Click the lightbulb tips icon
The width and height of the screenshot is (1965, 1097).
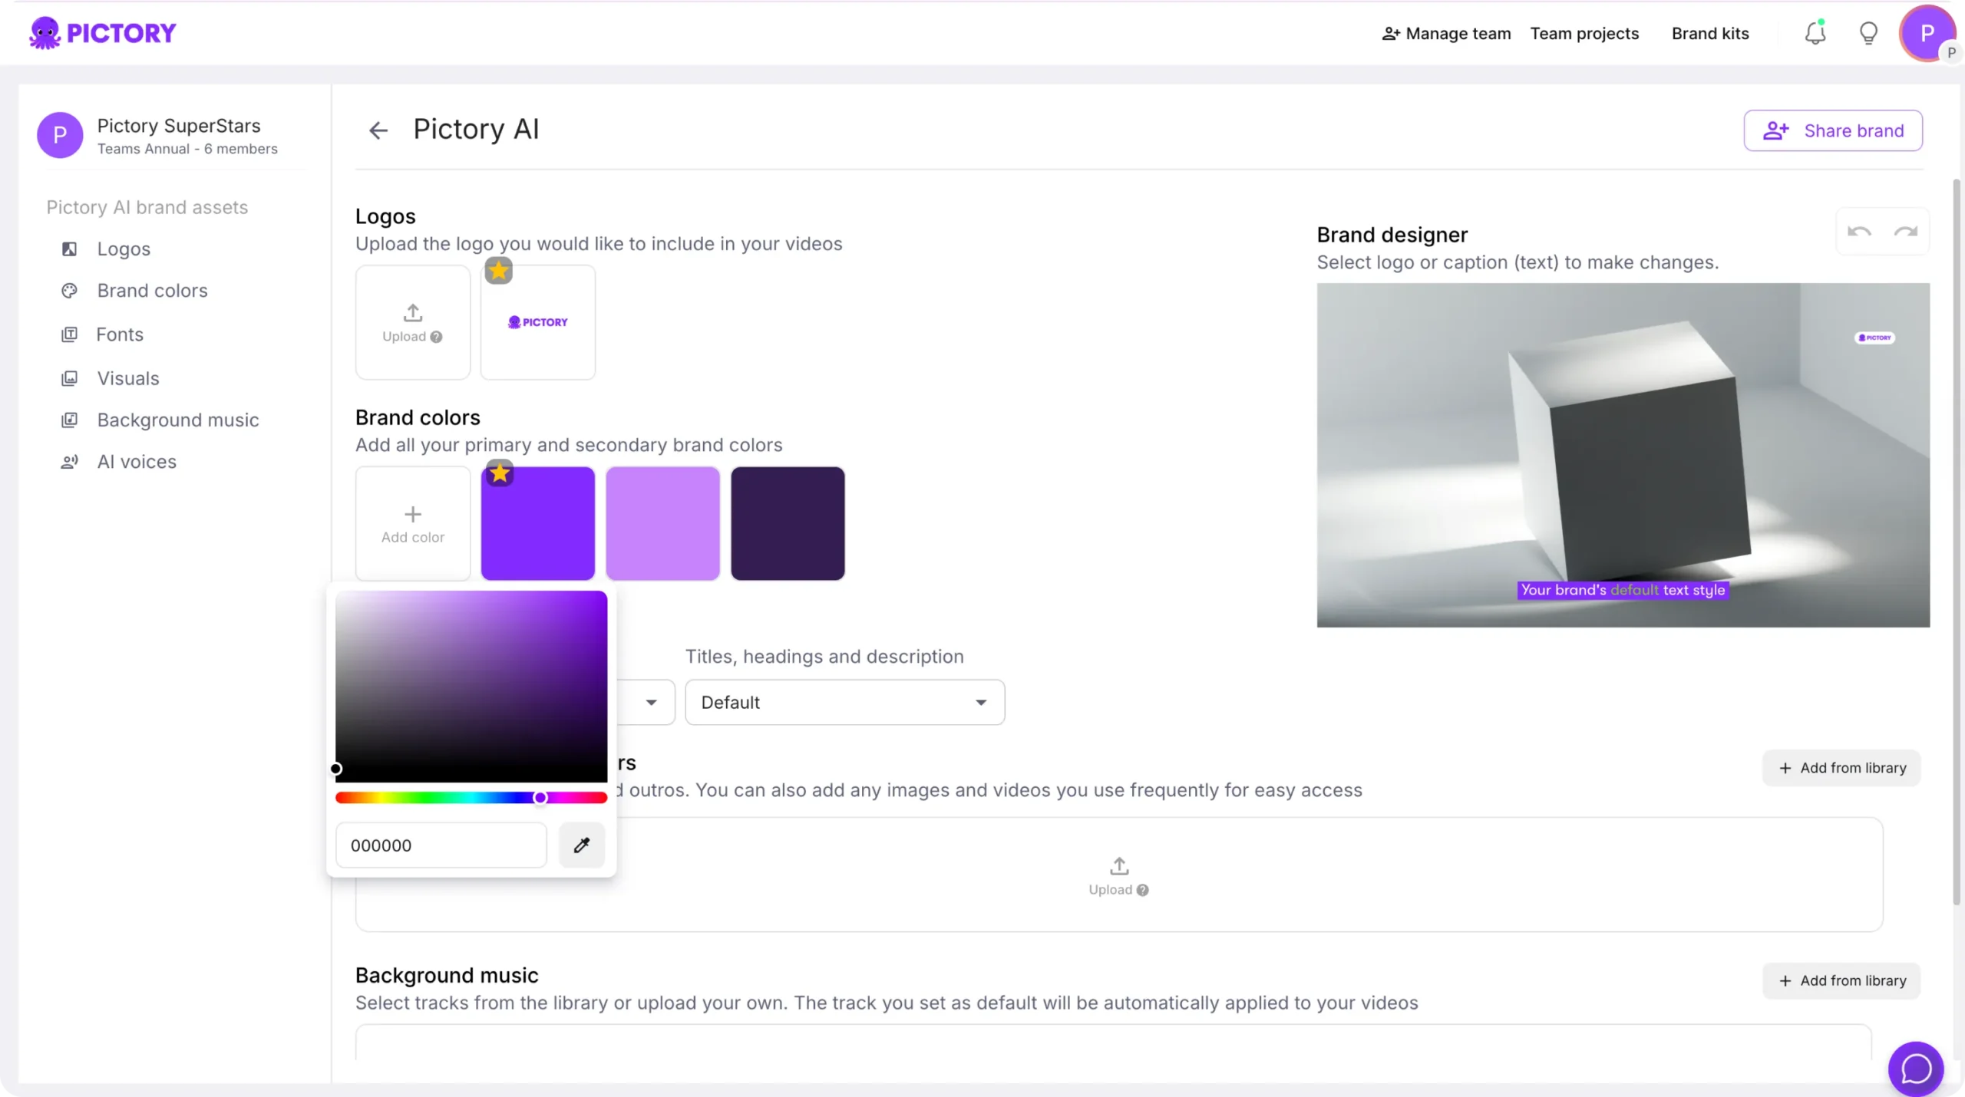(x=1868, y=34)
